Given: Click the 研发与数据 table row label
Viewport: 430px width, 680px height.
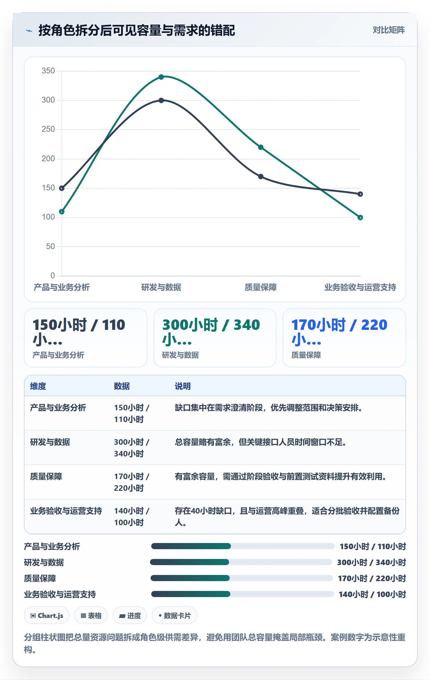Looking at the screenshot, I should click(x=50, y=442).
